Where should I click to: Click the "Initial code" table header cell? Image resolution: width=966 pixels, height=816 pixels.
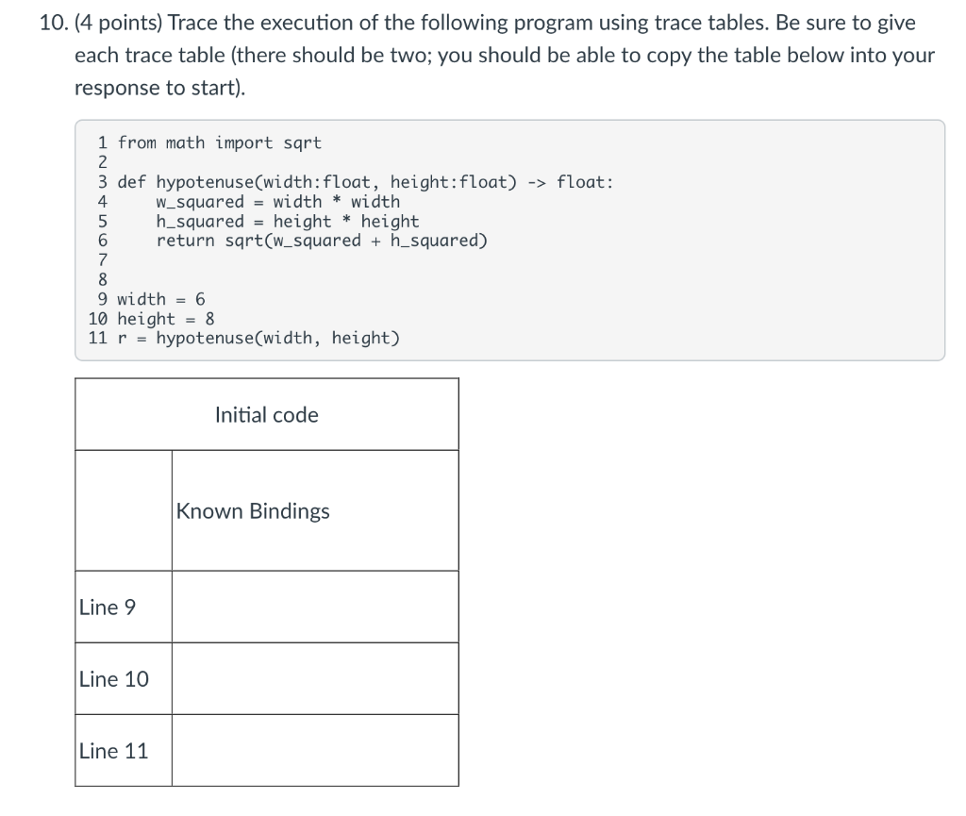coord(267,414)
